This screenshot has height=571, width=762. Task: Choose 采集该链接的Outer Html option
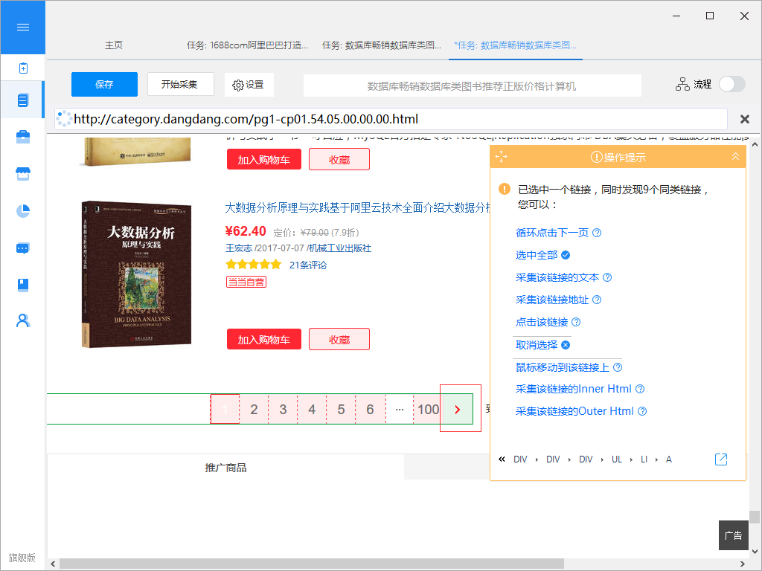pyautogui.click(x=574, y=411)
